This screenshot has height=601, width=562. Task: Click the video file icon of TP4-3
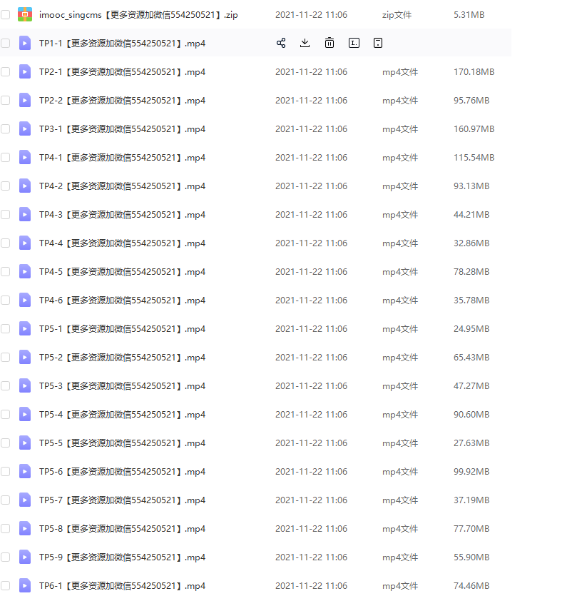pyautogui.click(x=25, y=214)
